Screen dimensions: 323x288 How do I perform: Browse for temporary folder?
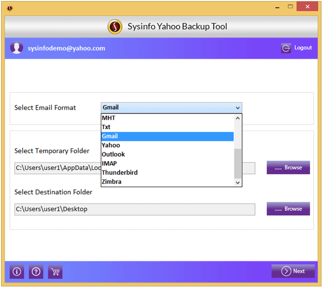click(x=289, y=168)
